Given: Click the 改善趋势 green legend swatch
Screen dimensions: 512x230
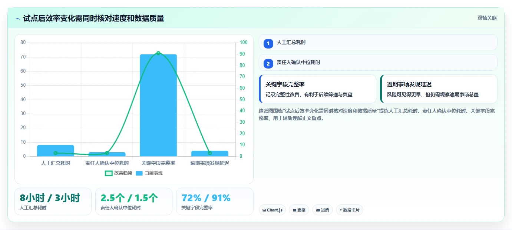Looking at the screenshot, I should pyautogui.click(x=109, y=173).
